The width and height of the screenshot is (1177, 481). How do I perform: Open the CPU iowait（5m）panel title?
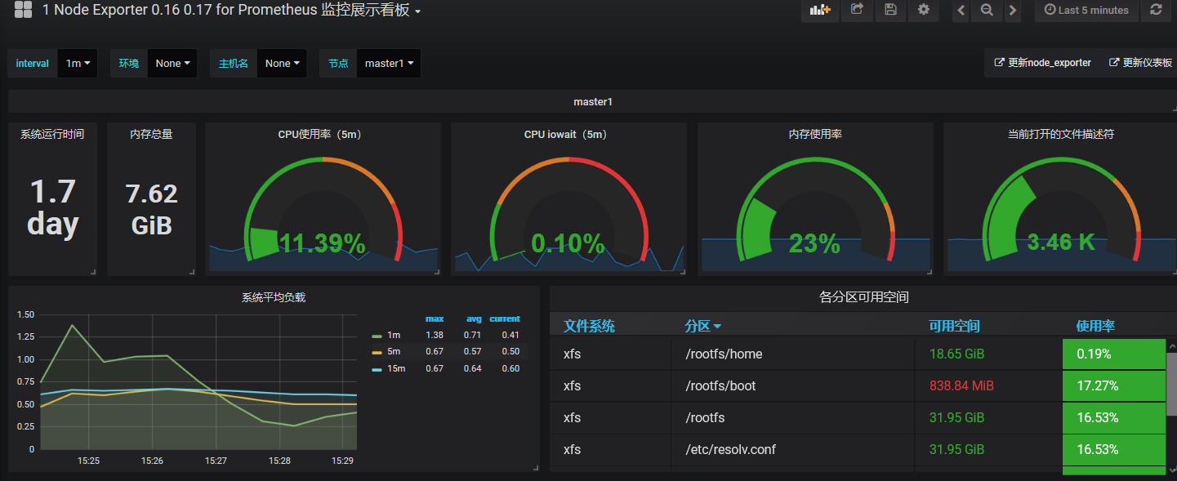[568, 134]
